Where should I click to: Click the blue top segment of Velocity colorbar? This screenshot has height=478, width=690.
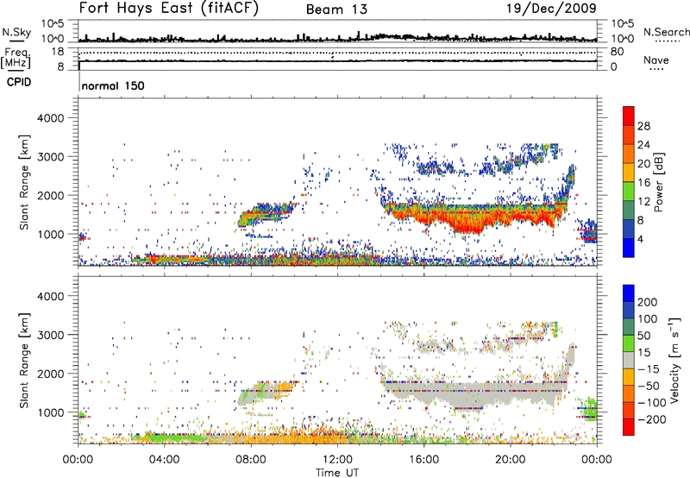click(x=629, y=292)
